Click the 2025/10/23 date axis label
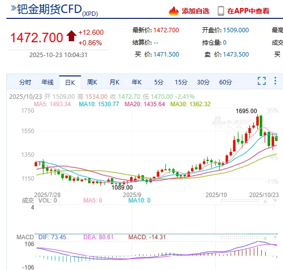 point(264,195)
